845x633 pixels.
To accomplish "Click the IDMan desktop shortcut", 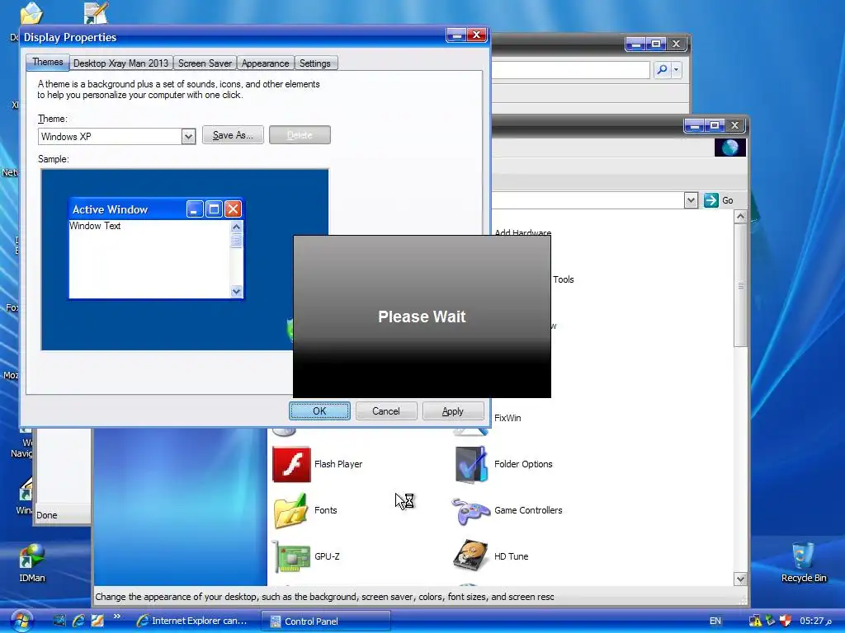I will tap(32, 564).
